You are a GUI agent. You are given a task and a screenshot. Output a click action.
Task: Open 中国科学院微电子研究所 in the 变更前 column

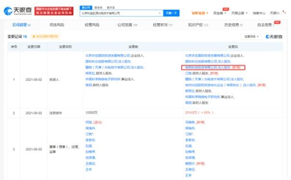pyautogui.click(x=103, y=79)
